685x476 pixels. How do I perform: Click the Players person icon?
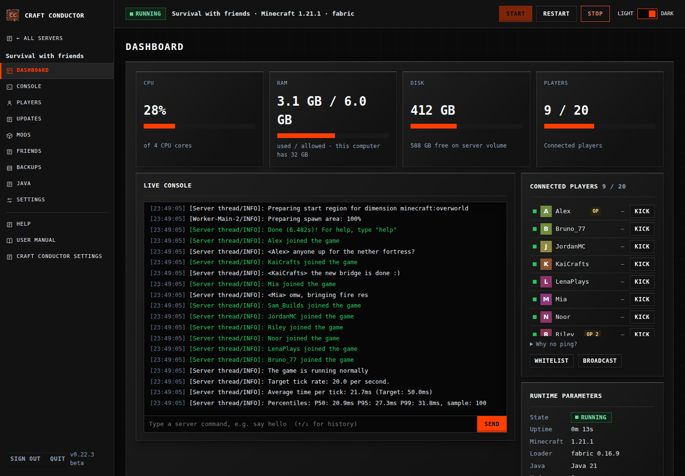(x=10, y=103)
